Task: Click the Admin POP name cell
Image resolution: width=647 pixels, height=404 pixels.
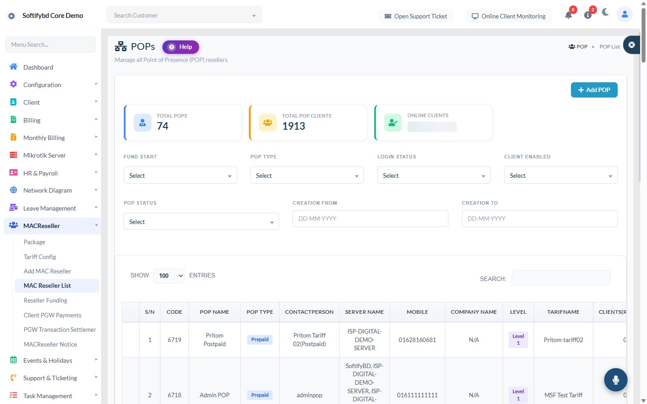Action: click(x=215, y=395)
